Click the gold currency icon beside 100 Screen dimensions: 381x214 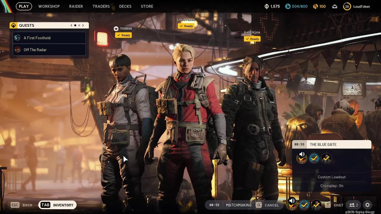[x=316, y=6]
